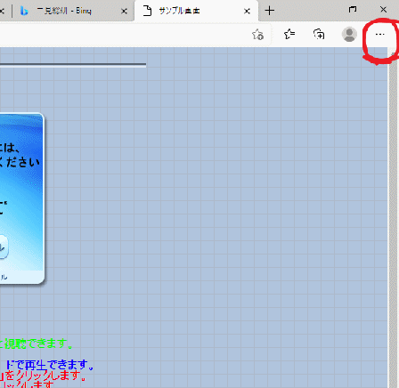Close the サンプル tab

tap(247, 12)
